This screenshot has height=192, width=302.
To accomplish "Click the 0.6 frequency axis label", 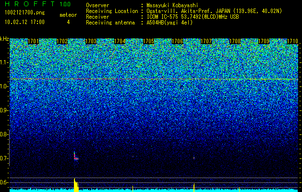I will coord(4,182).
